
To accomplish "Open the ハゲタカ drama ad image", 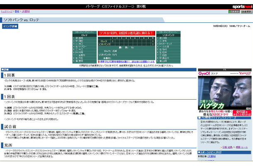I will point(225,93).
